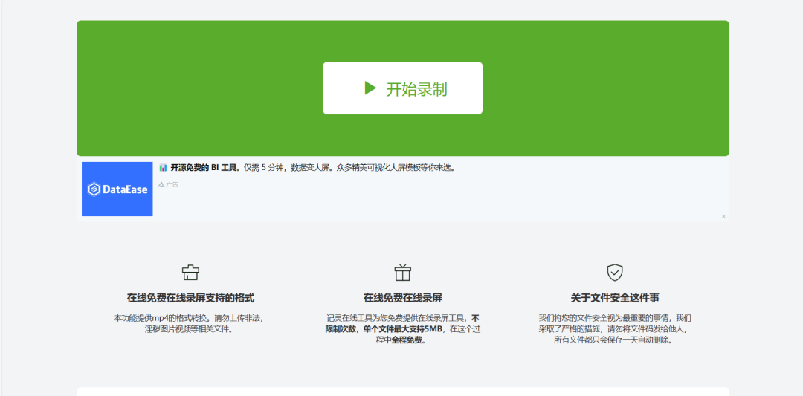Screen dimensions: 803x396
Task: Select the heading 关于文件安全这件事
Action: (615, 298)
